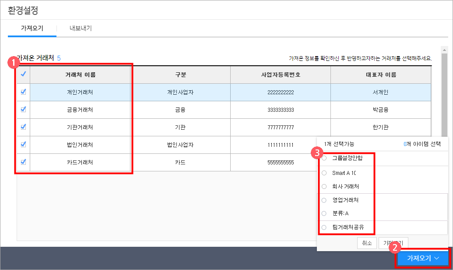453x270 pixels.
Task: Toggle the select-all checkbox in table header
Action: (23, 75)
